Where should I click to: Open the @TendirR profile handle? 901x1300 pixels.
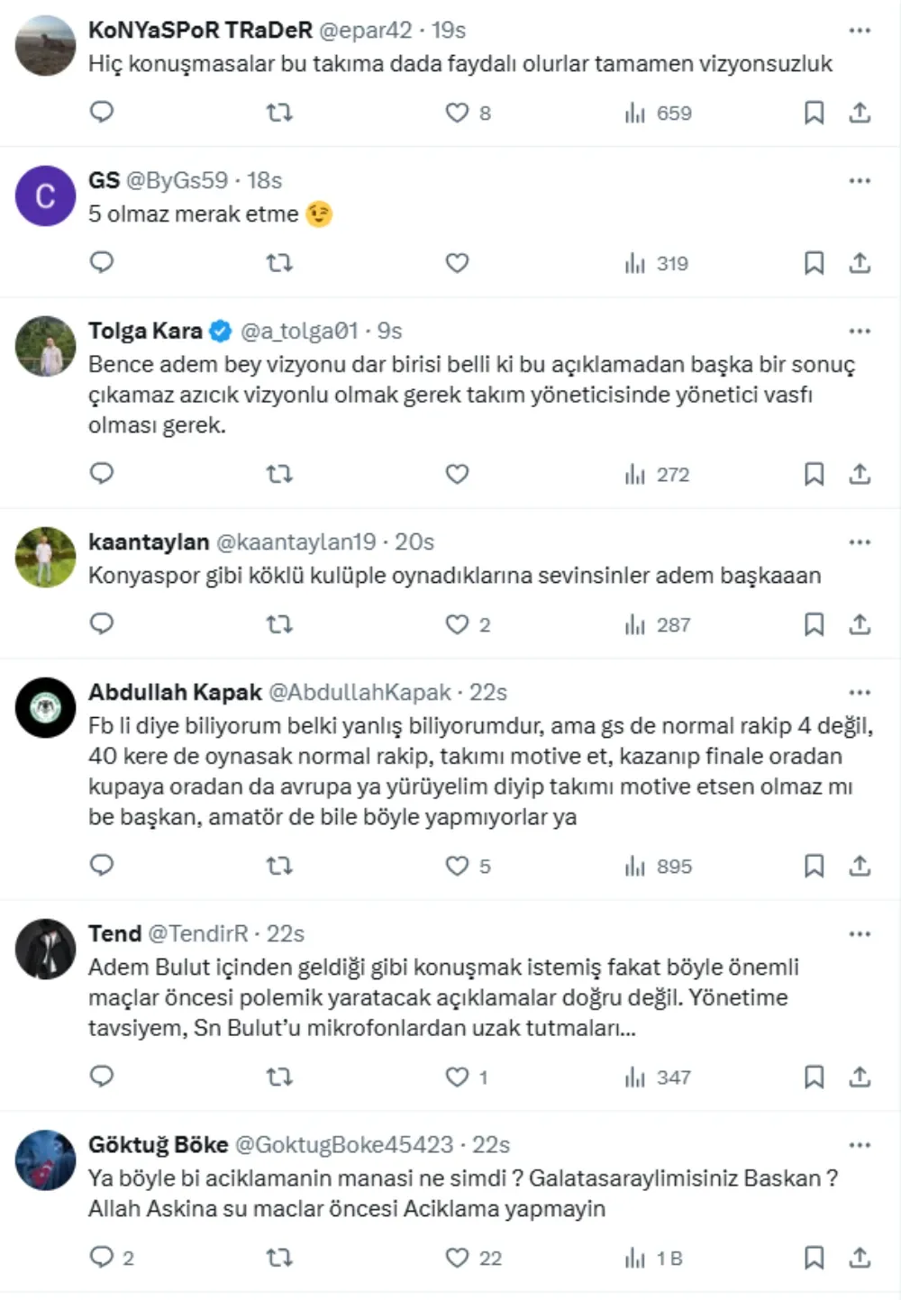click(197, 934)
